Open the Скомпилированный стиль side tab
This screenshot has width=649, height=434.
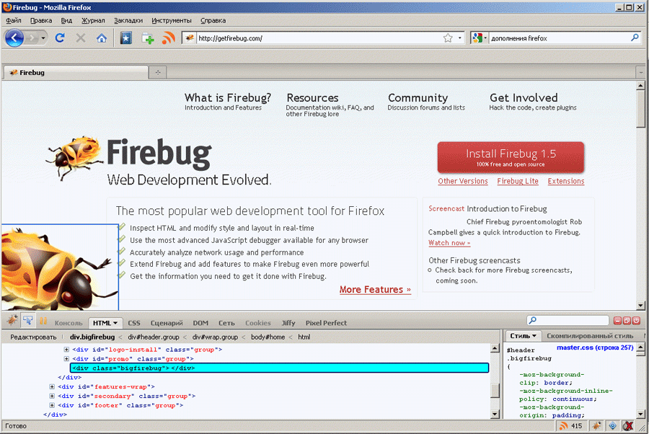click(x=590, y=336)
